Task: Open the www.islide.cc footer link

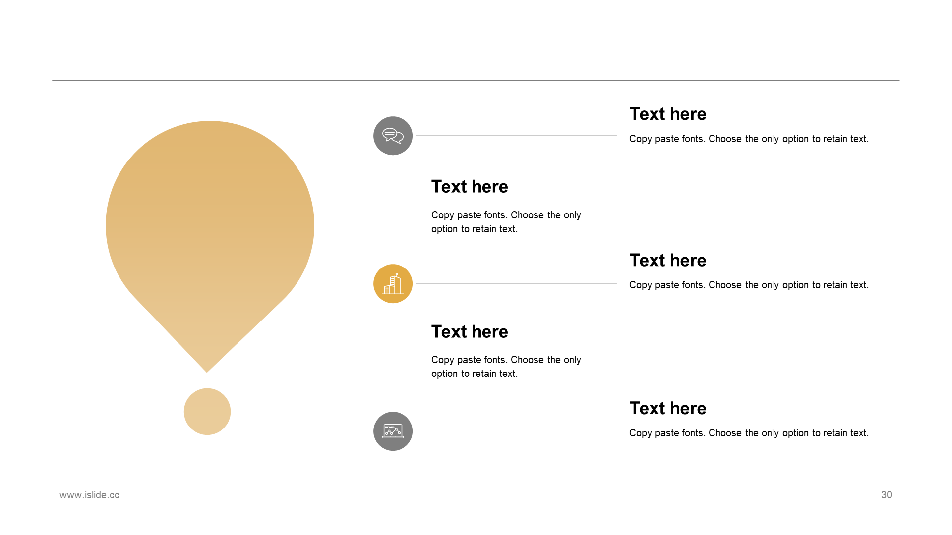Action: (89, 495)
